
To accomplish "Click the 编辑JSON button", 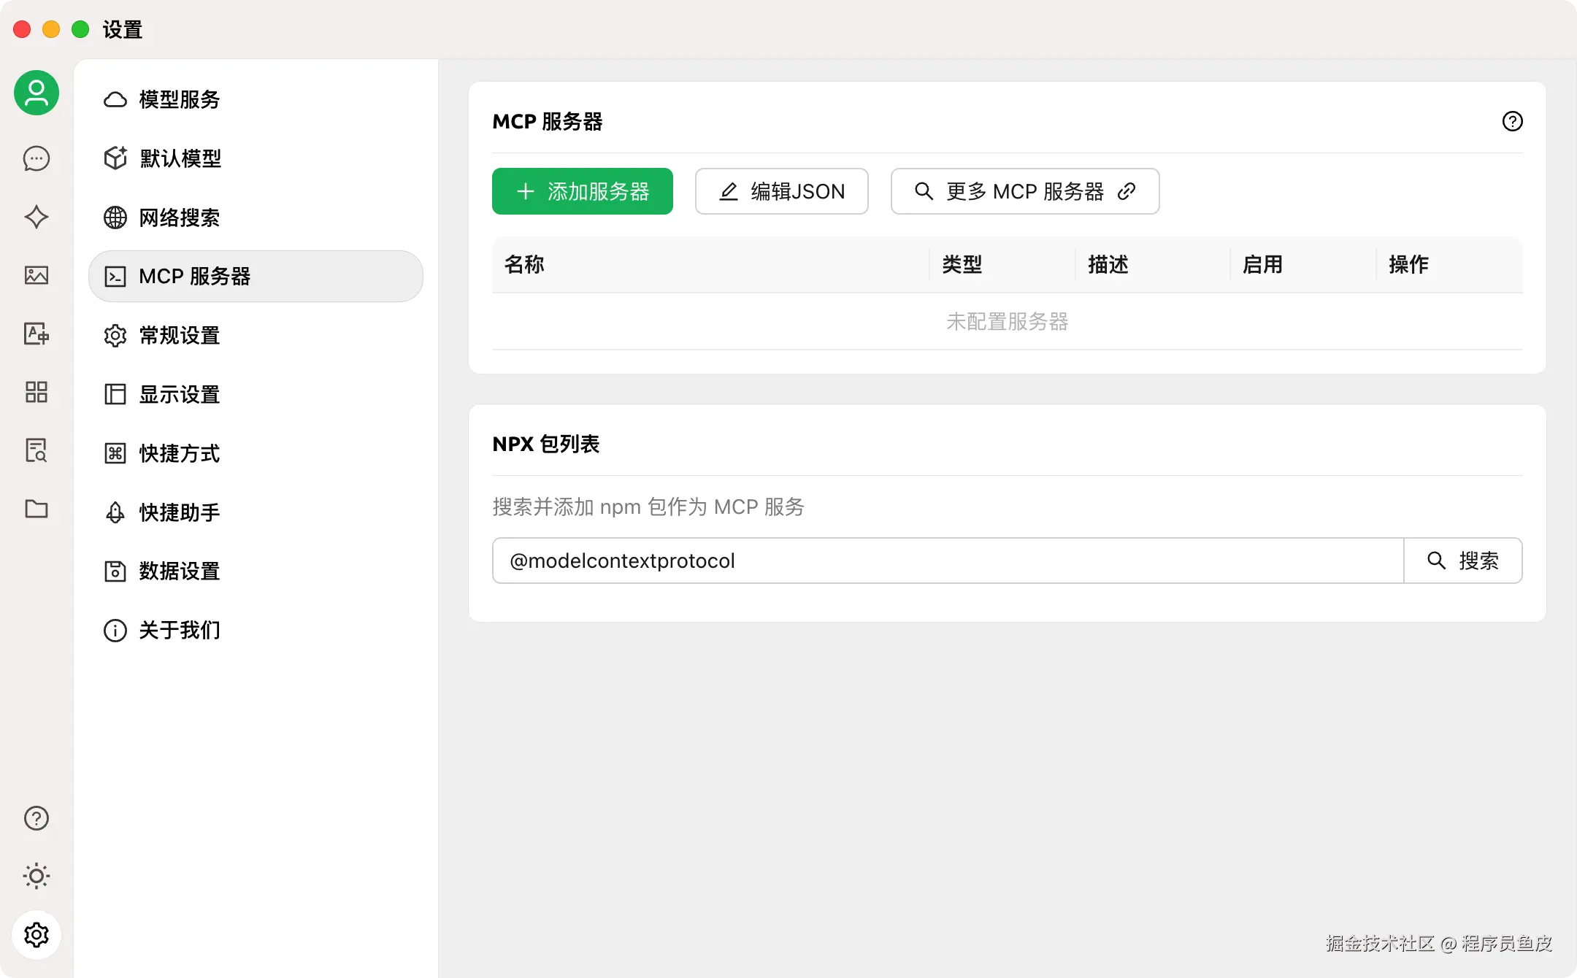I will (781, 191).
